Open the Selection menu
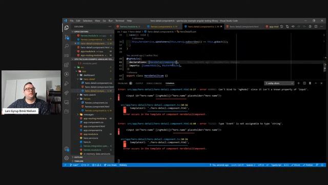 pyautogui.click(x=88, y=21)
